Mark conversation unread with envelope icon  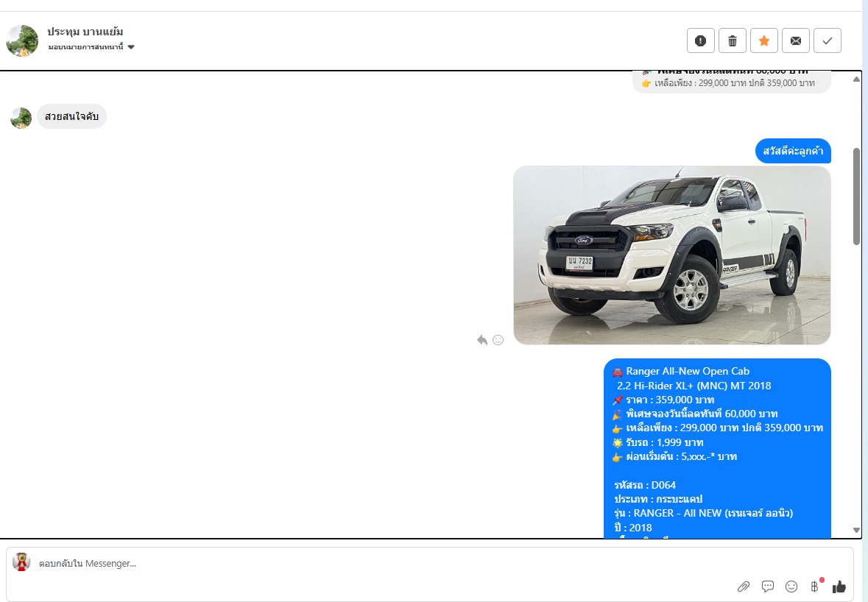coord(795,41)
